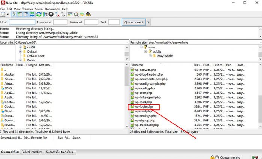
Task: Toggle the transfer queue display icon
Action: [x=32, y=14]
